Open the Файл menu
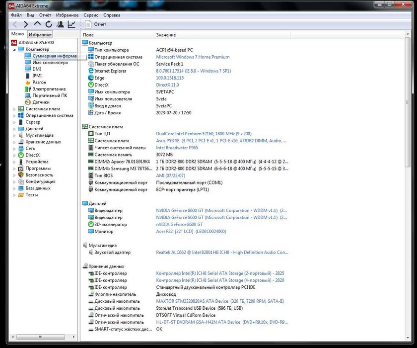The image size is (417, 348). (16, 15)
